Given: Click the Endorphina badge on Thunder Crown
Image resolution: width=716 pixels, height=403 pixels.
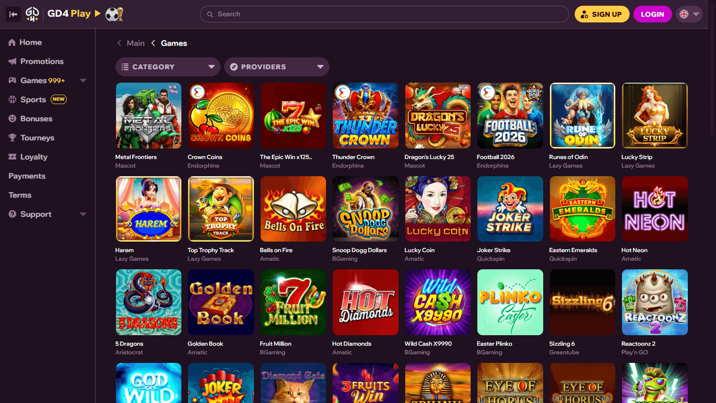Looking at the screenshot, I should click(x=342, y=92).
